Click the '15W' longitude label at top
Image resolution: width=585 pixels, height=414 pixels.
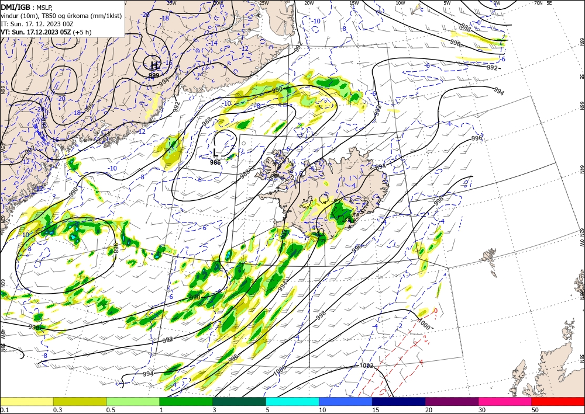tap(355, 3)
